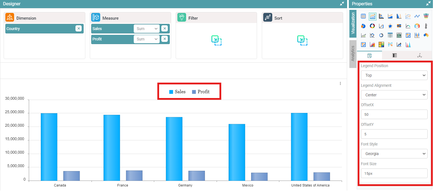This screenshot has width=433, height=191.
Task: Open the table grid properties tab
Action: click(x=394, y=55)
